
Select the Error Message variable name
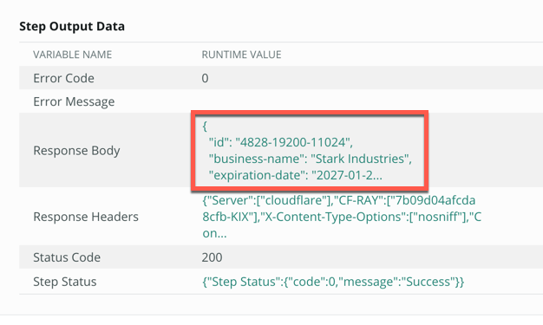[x=74, y=101]
